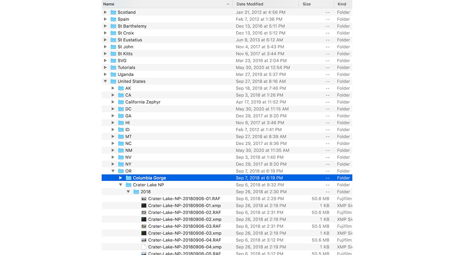
Task: Click the Crater-Lake-NP-20180906-04.xmp blank document icon
Action: tap(144, 247)
